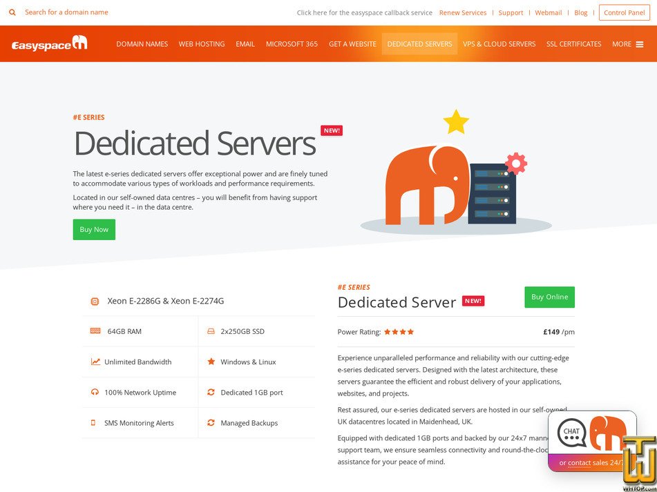Click the Easyspace elephant logo
This screenshot has width=657, height=492.
pos(50,43)
